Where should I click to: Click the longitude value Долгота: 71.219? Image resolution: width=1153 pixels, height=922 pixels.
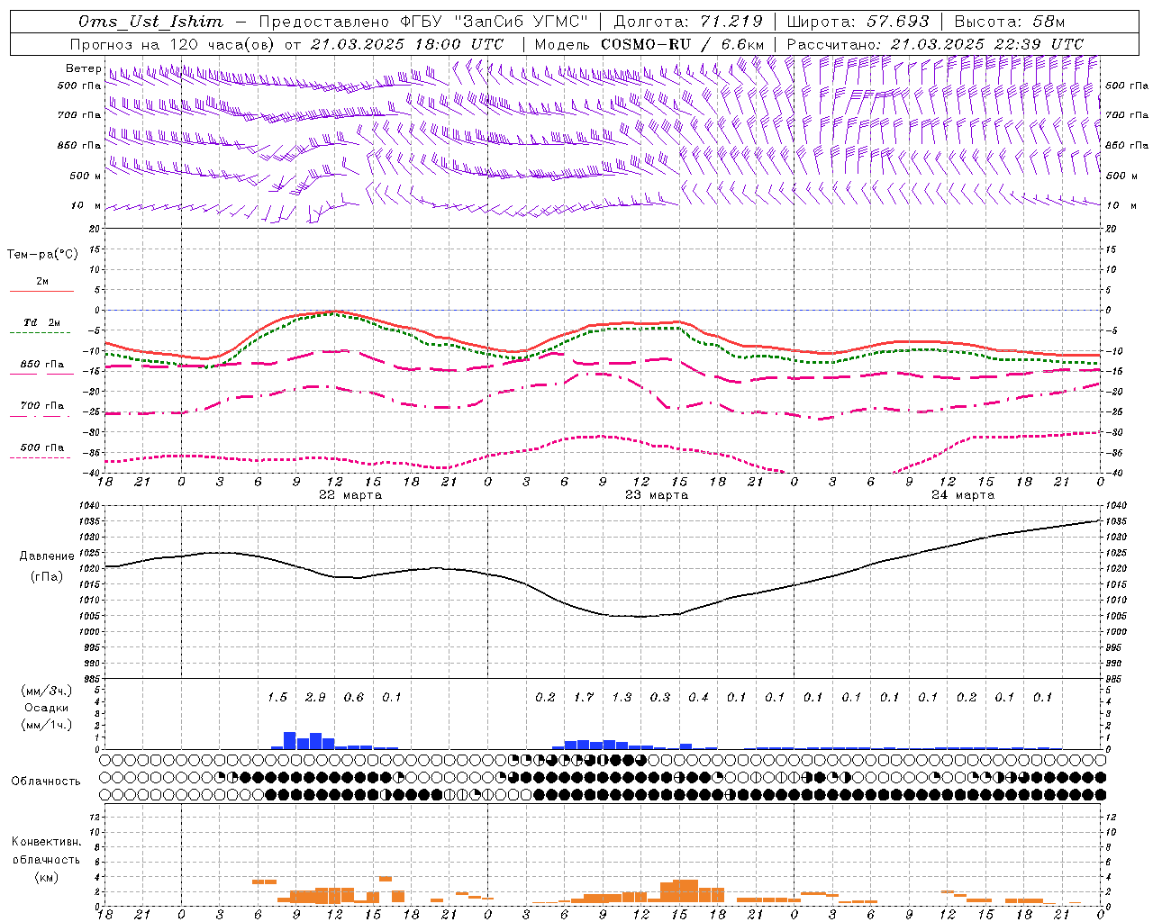tap(688, 22)
